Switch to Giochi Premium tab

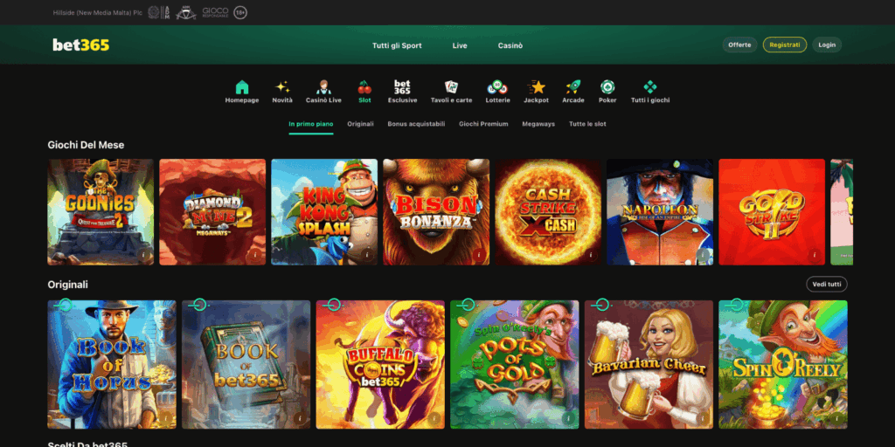tap(483, 124)
